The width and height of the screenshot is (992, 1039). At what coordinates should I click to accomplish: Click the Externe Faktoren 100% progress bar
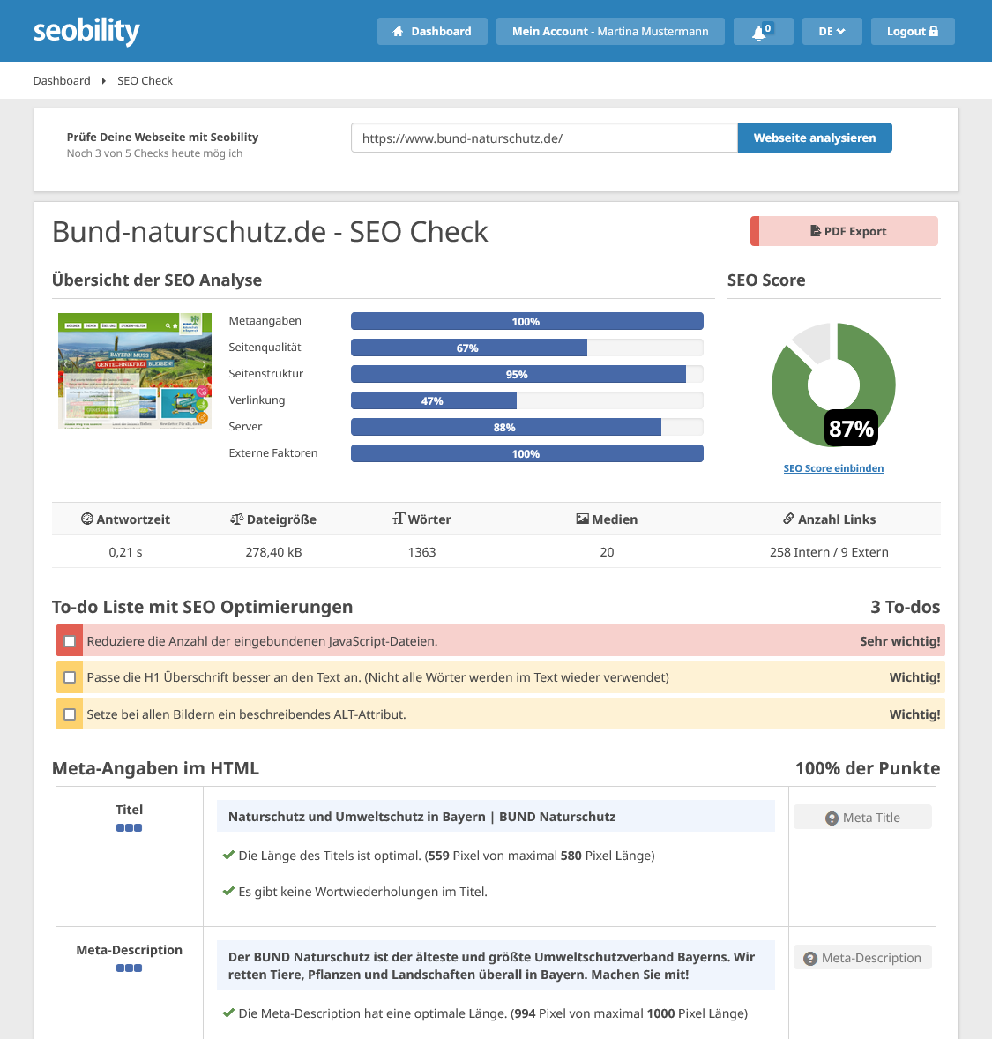coord(526,454)
